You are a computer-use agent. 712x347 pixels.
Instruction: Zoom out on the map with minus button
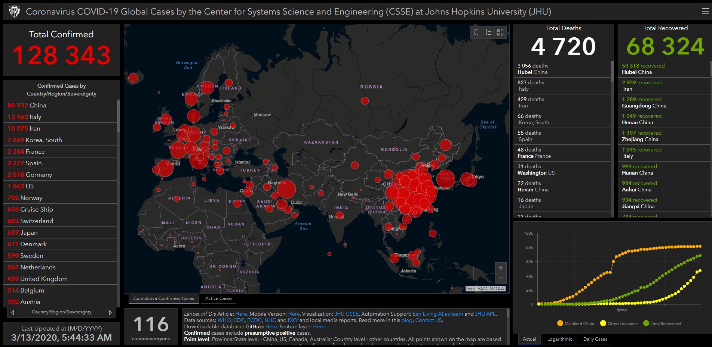tap(501, 278)
